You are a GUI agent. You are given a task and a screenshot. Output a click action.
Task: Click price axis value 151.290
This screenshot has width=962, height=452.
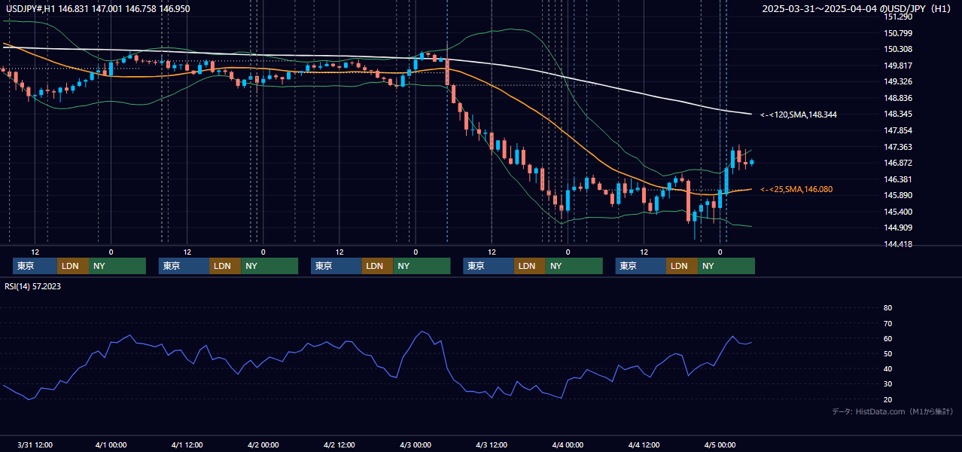pyautogui.click(x=898, y=17)
